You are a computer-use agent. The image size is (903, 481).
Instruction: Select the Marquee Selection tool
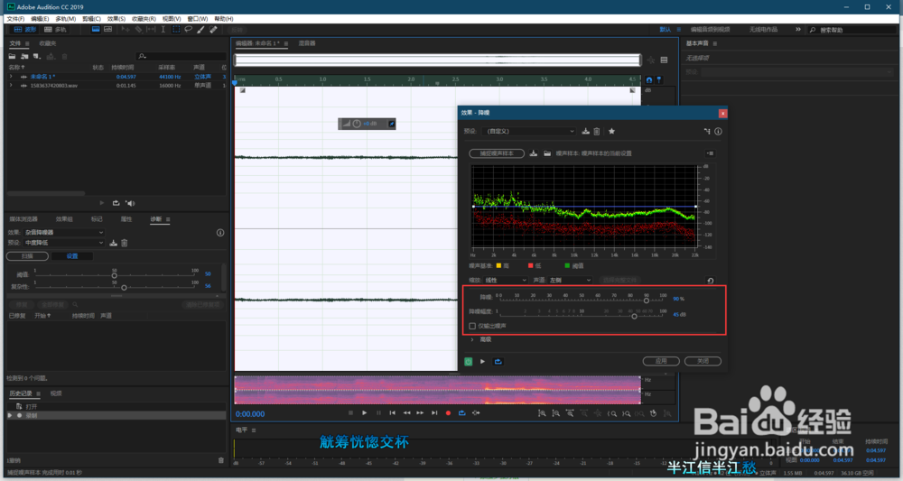176,30
